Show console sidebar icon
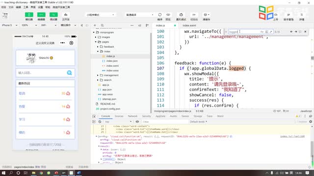The image size is (314, 176). tap(94, 122)
